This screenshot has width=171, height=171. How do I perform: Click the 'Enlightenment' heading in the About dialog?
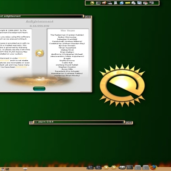(39, 21)
